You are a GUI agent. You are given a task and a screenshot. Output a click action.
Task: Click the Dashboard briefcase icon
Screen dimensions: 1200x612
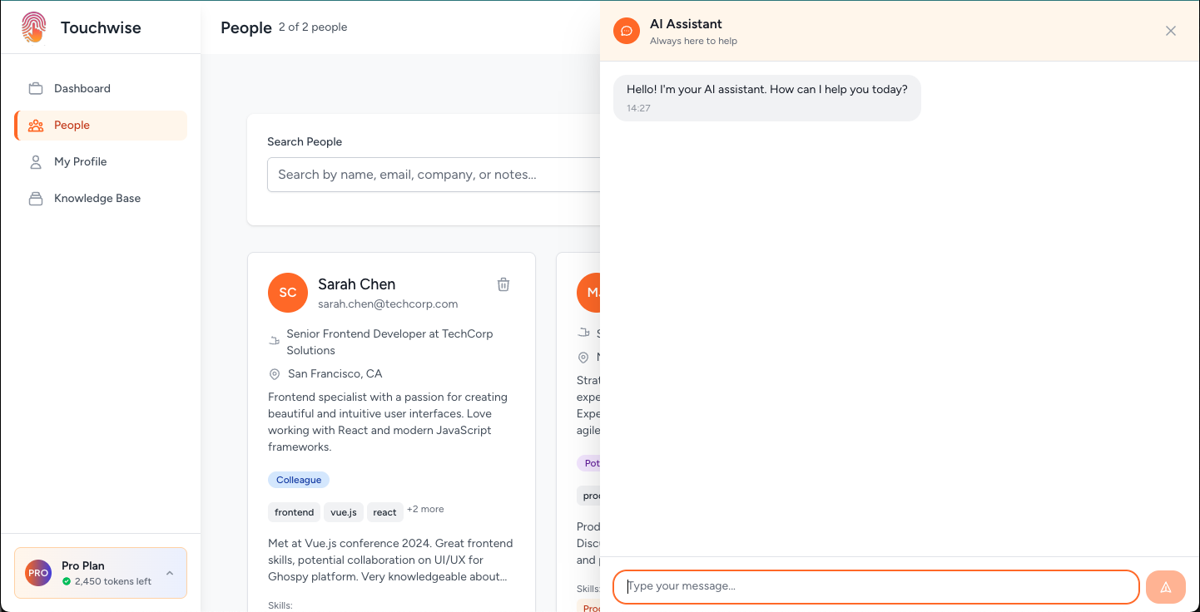tap(36, 89)
